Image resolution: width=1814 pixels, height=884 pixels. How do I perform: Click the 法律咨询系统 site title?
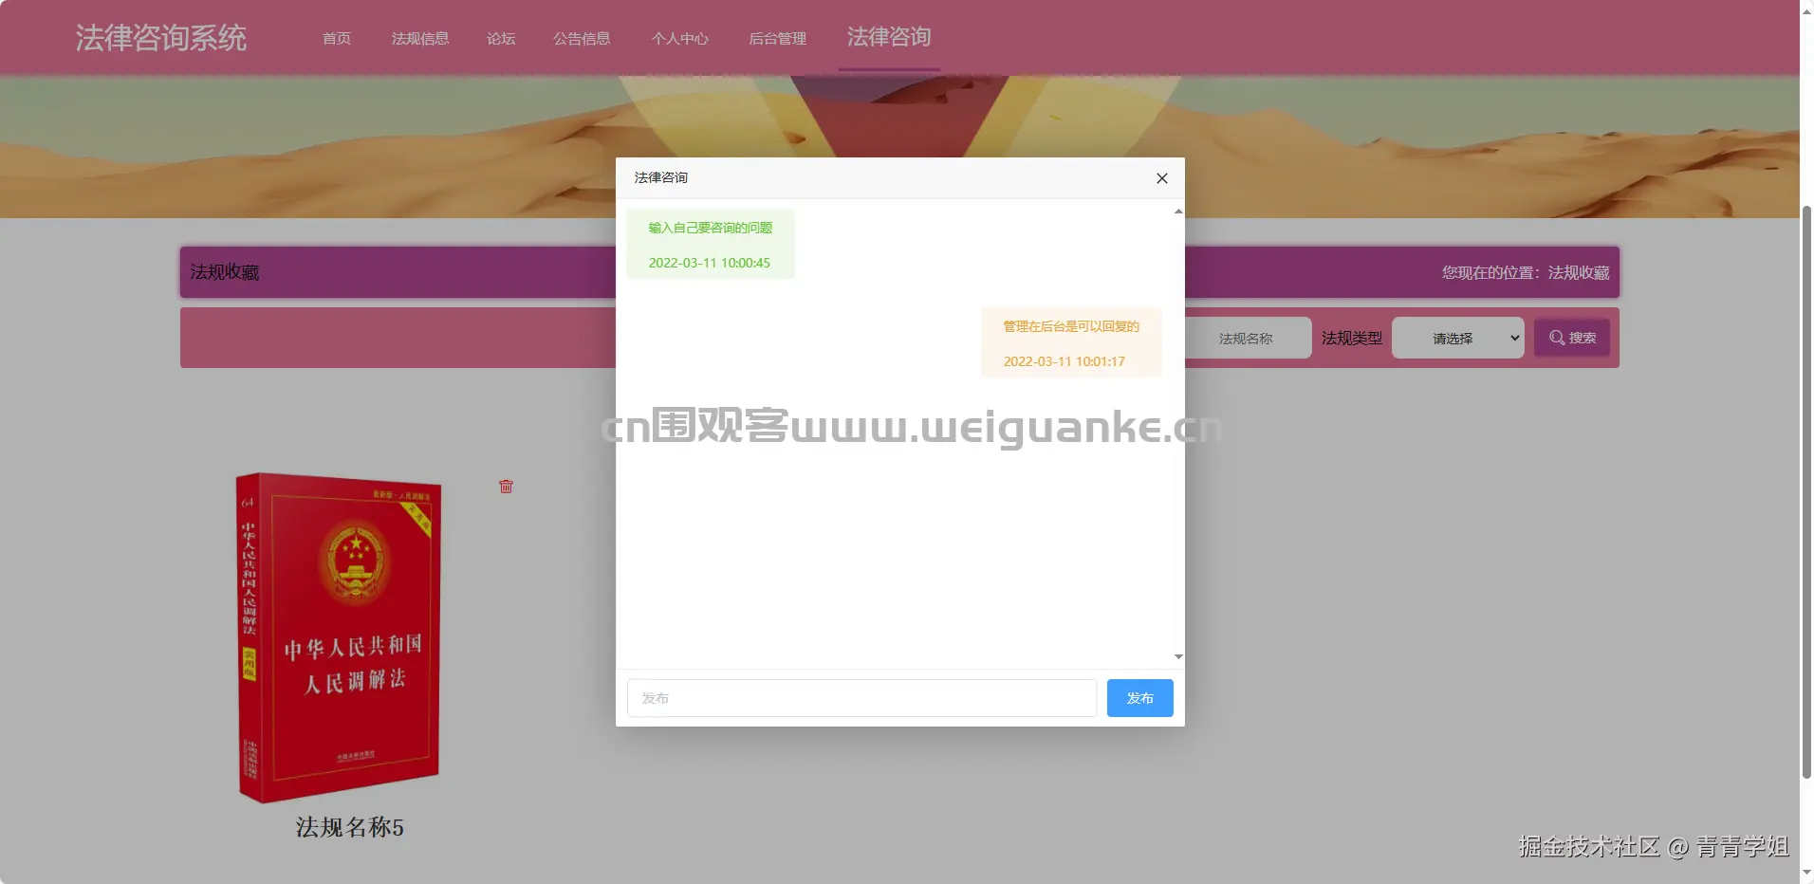pyautogui.click(x=161, y=38)
